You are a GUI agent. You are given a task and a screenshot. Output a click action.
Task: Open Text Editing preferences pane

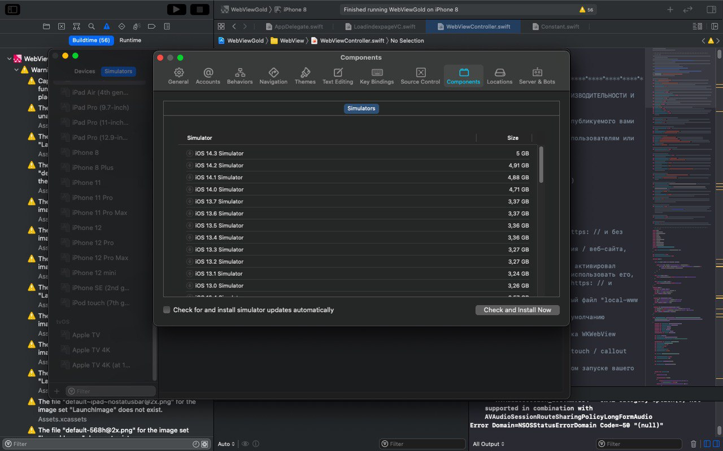[338, 76]
